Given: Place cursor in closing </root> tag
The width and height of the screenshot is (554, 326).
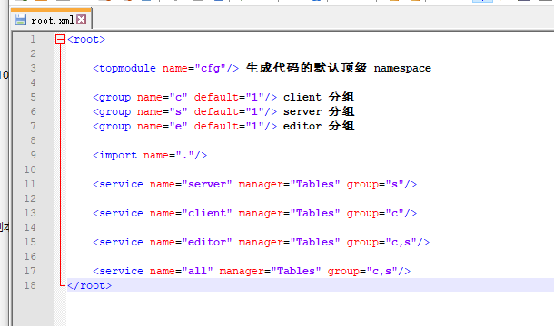Looking at the screenshot, I should (x=89, y=285).
